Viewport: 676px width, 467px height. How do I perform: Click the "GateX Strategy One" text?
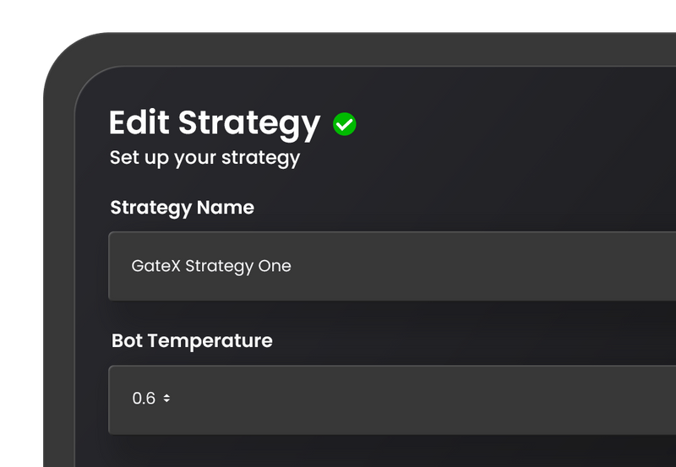pyautogui.click(x=211, y=266)
